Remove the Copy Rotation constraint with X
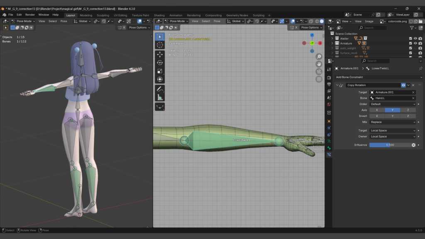Screen dimensions: 425x239 click(413, 85)
